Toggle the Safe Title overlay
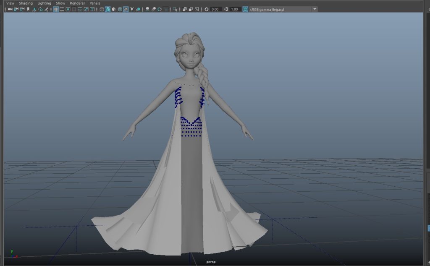The height and width of the screenshot is (266, 430). click(92, 9)
